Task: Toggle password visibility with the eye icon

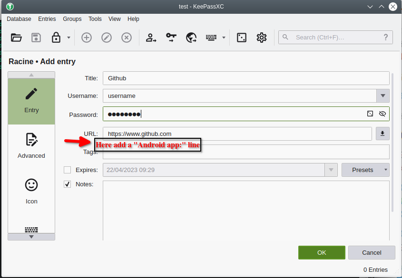Action: click(x=382, y=114)
